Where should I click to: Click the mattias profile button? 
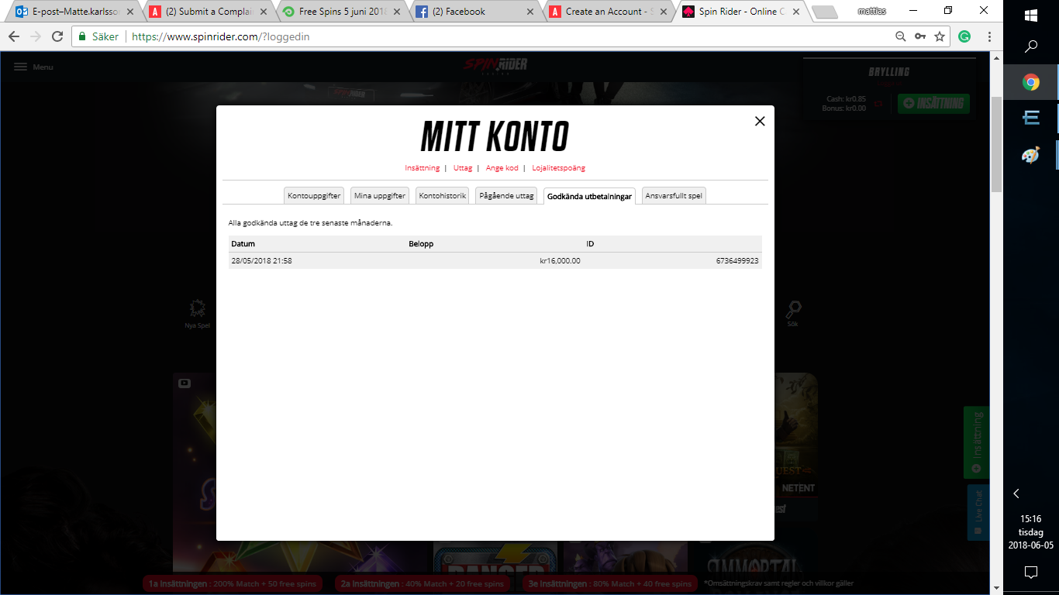pos(871,11)
